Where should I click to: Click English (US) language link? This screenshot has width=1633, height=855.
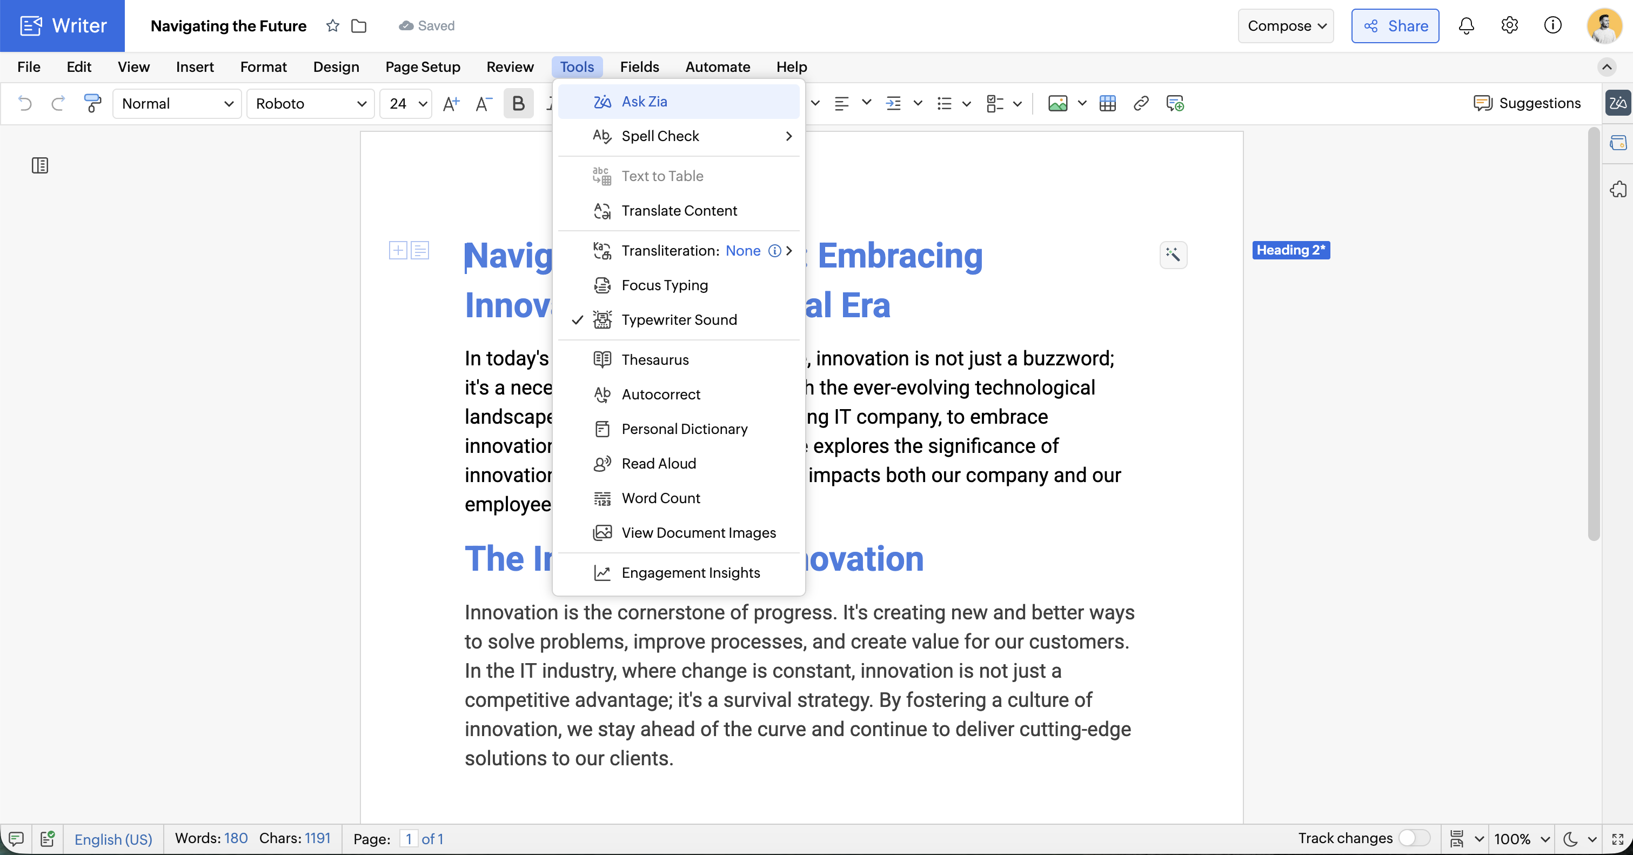tap(113, 839)
